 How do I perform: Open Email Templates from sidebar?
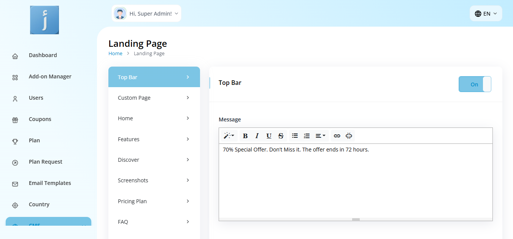[50, 183]
